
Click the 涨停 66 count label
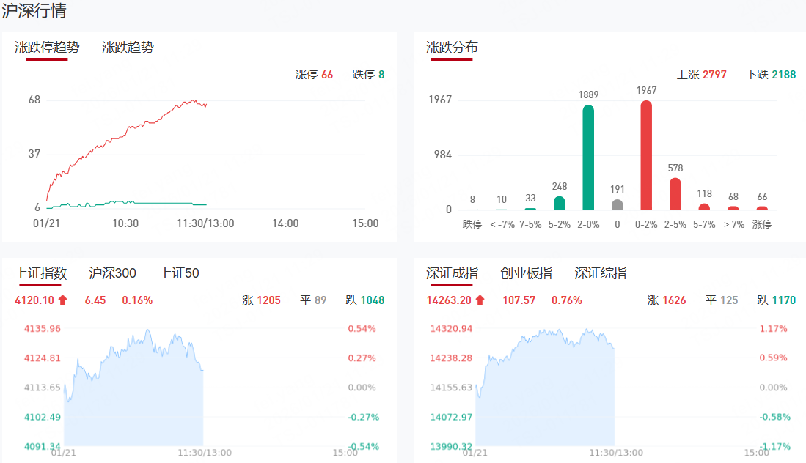(x=314, y=74)
